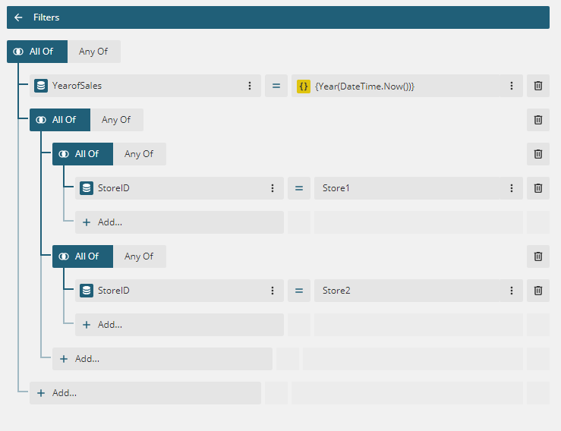561x431 pixels.
Task: Set Any Of for Store1 group
Action: point(140,154)
